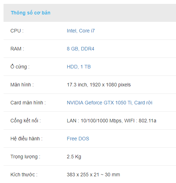
Task: Click the 'Card rời' part of graphics link
Action: click(143, 103)
